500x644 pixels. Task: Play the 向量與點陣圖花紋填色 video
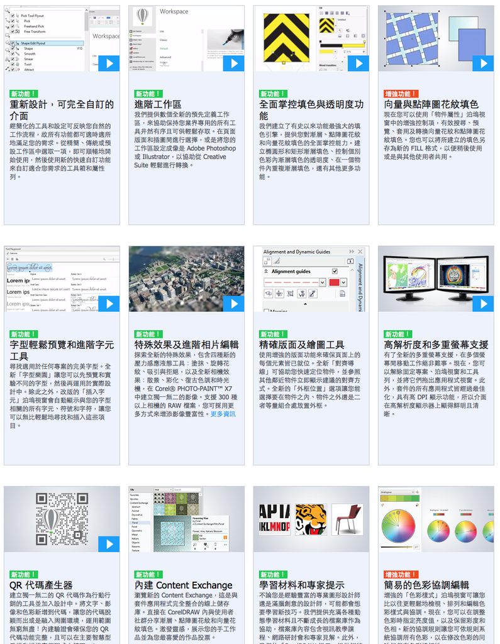click(x=483, y=64)
